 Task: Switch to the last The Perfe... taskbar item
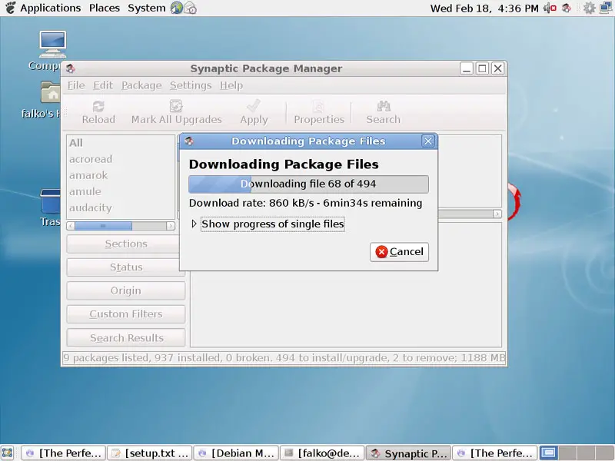[495, 453]
